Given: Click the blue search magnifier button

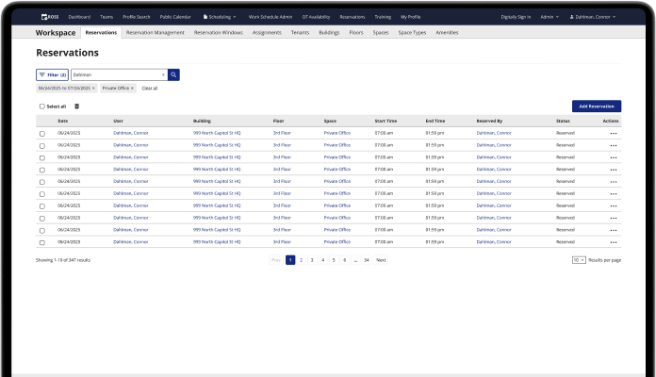Looking at the screenshot, I should 173,74.
